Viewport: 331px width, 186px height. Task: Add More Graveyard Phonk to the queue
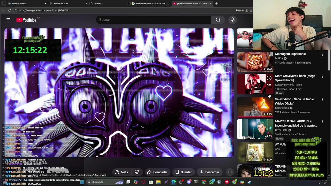click(x=269, y=86)
